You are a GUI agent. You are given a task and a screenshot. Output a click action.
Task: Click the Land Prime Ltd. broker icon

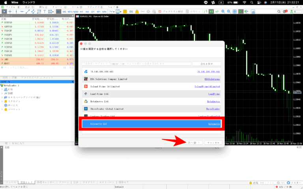85,94
